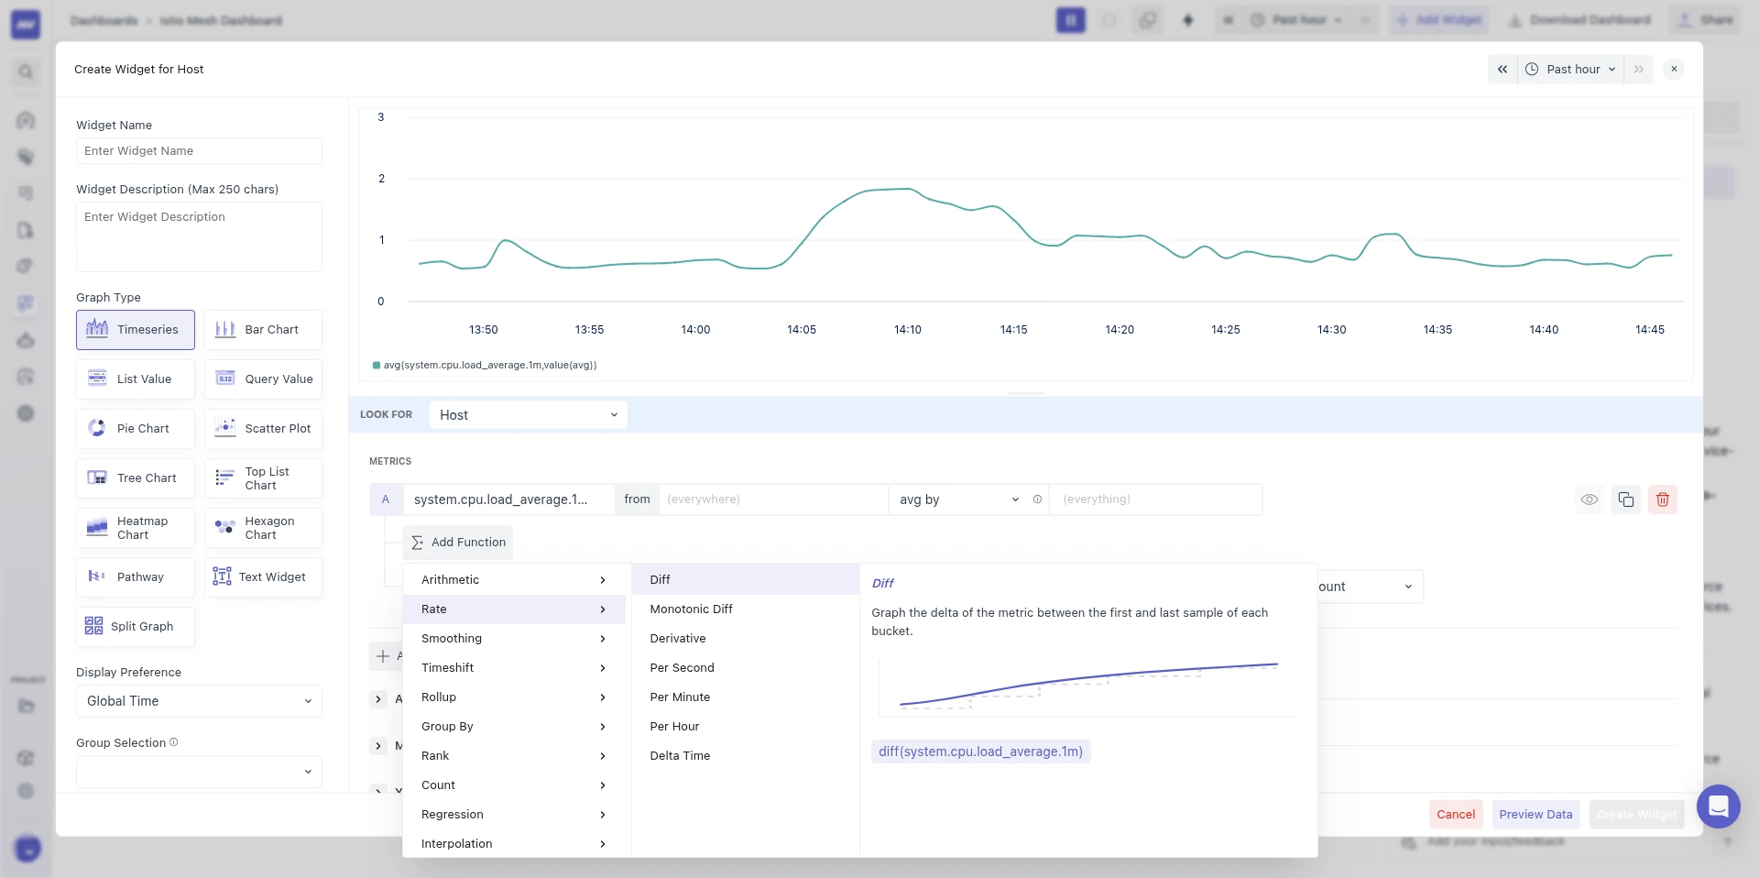The width and height of the screenshot is (1759, 878).
Task: Select the Text Widget graph type
Action: pyautogui.click(x=263, y=577)
